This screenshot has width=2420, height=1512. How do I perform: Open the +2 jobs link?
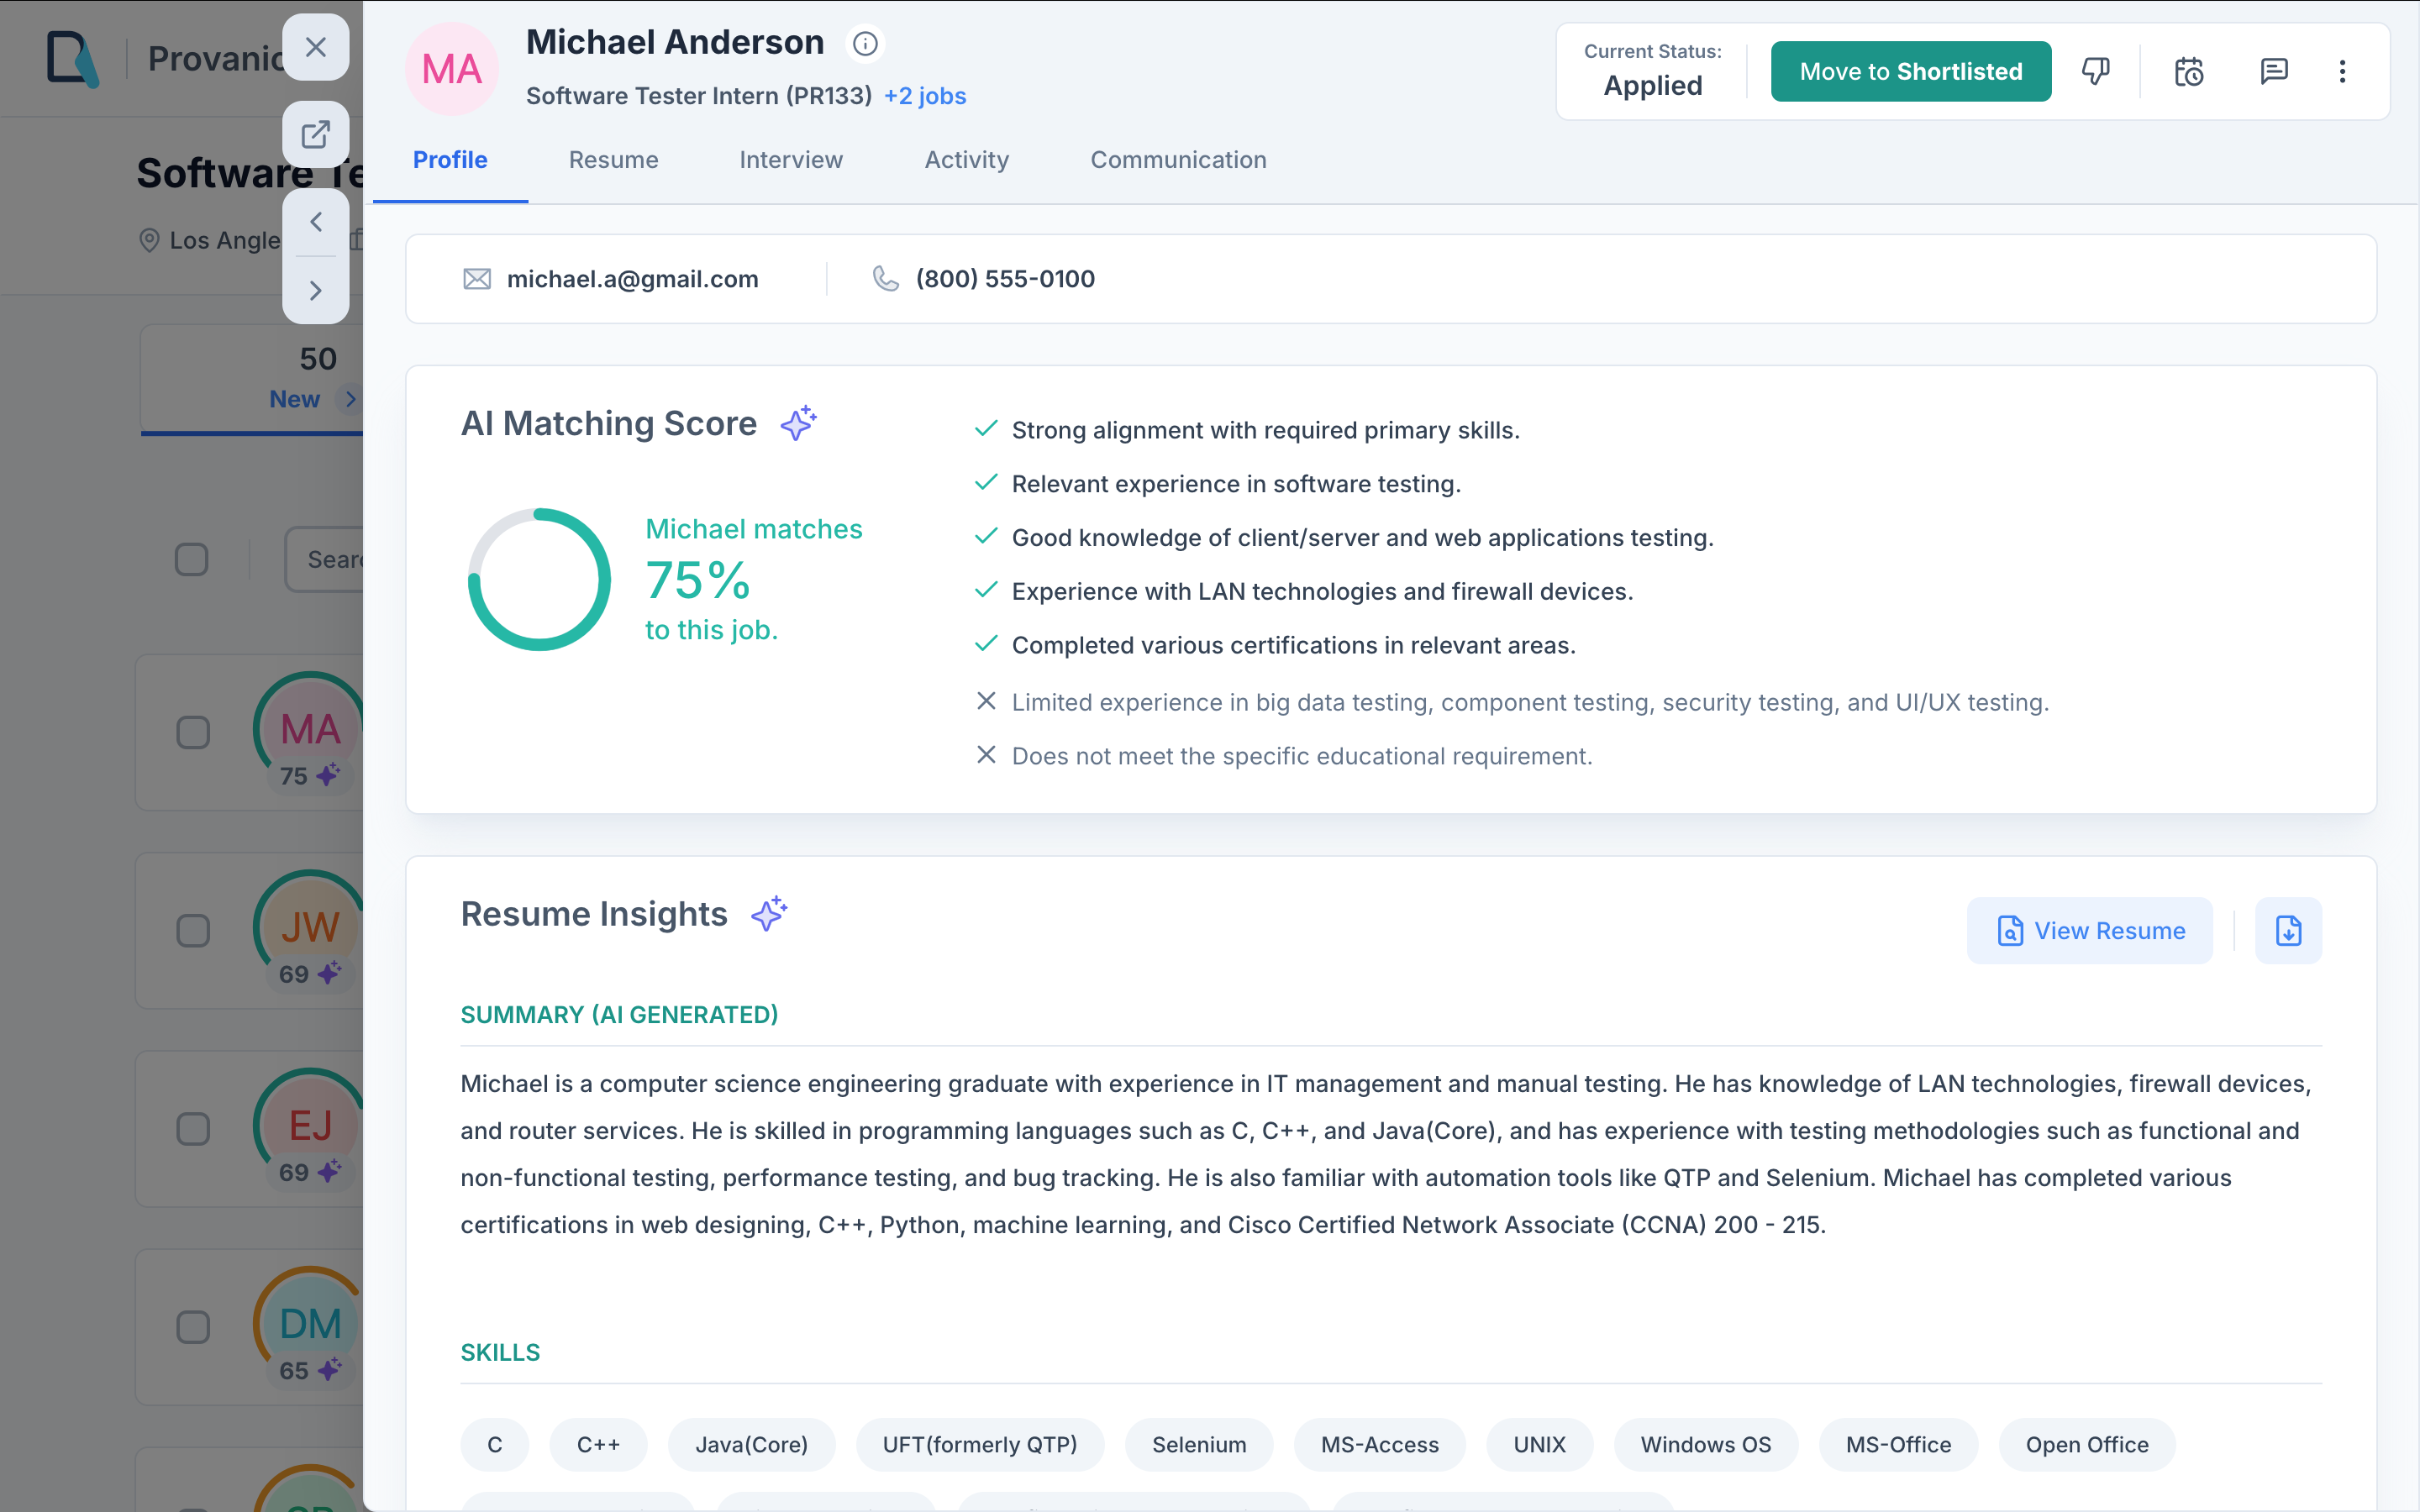[924, 96]
